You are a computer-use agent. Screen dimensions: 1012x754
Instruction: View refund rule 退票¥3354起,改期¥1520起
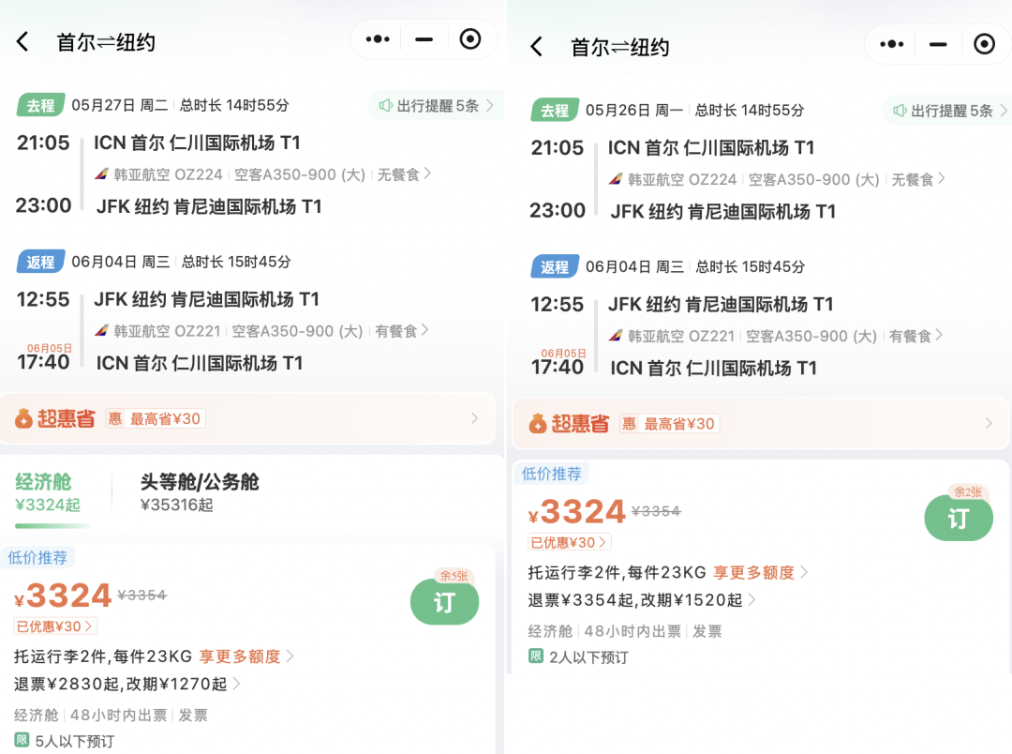tap(642, 600)
